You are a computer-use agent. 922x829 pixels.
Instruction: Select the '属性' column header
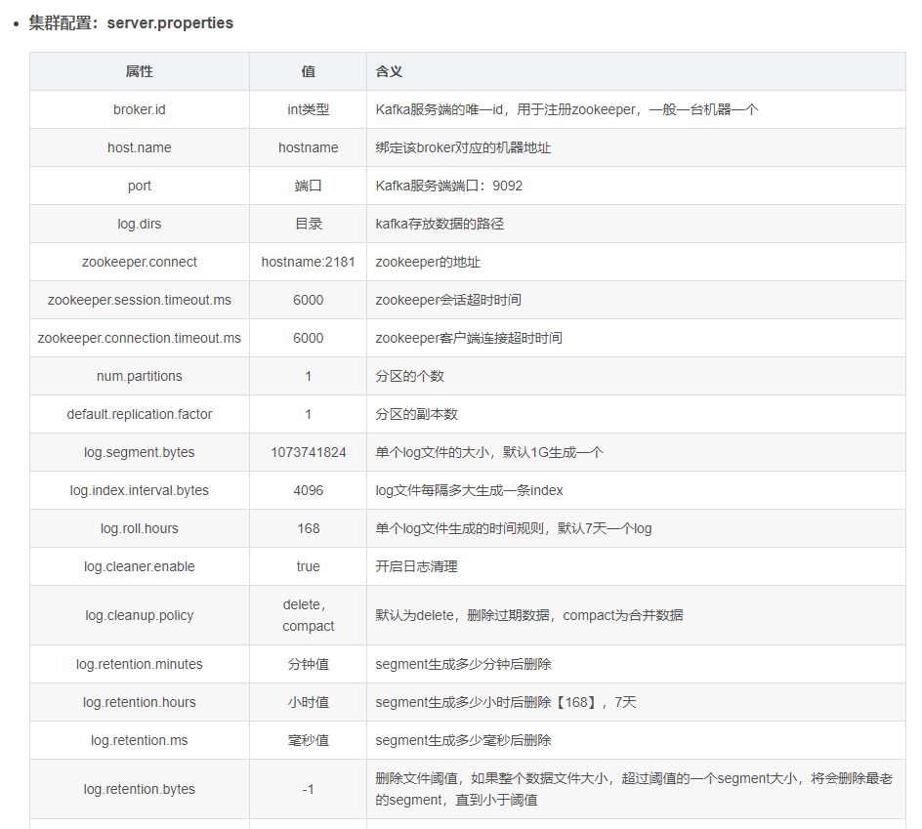140,71
